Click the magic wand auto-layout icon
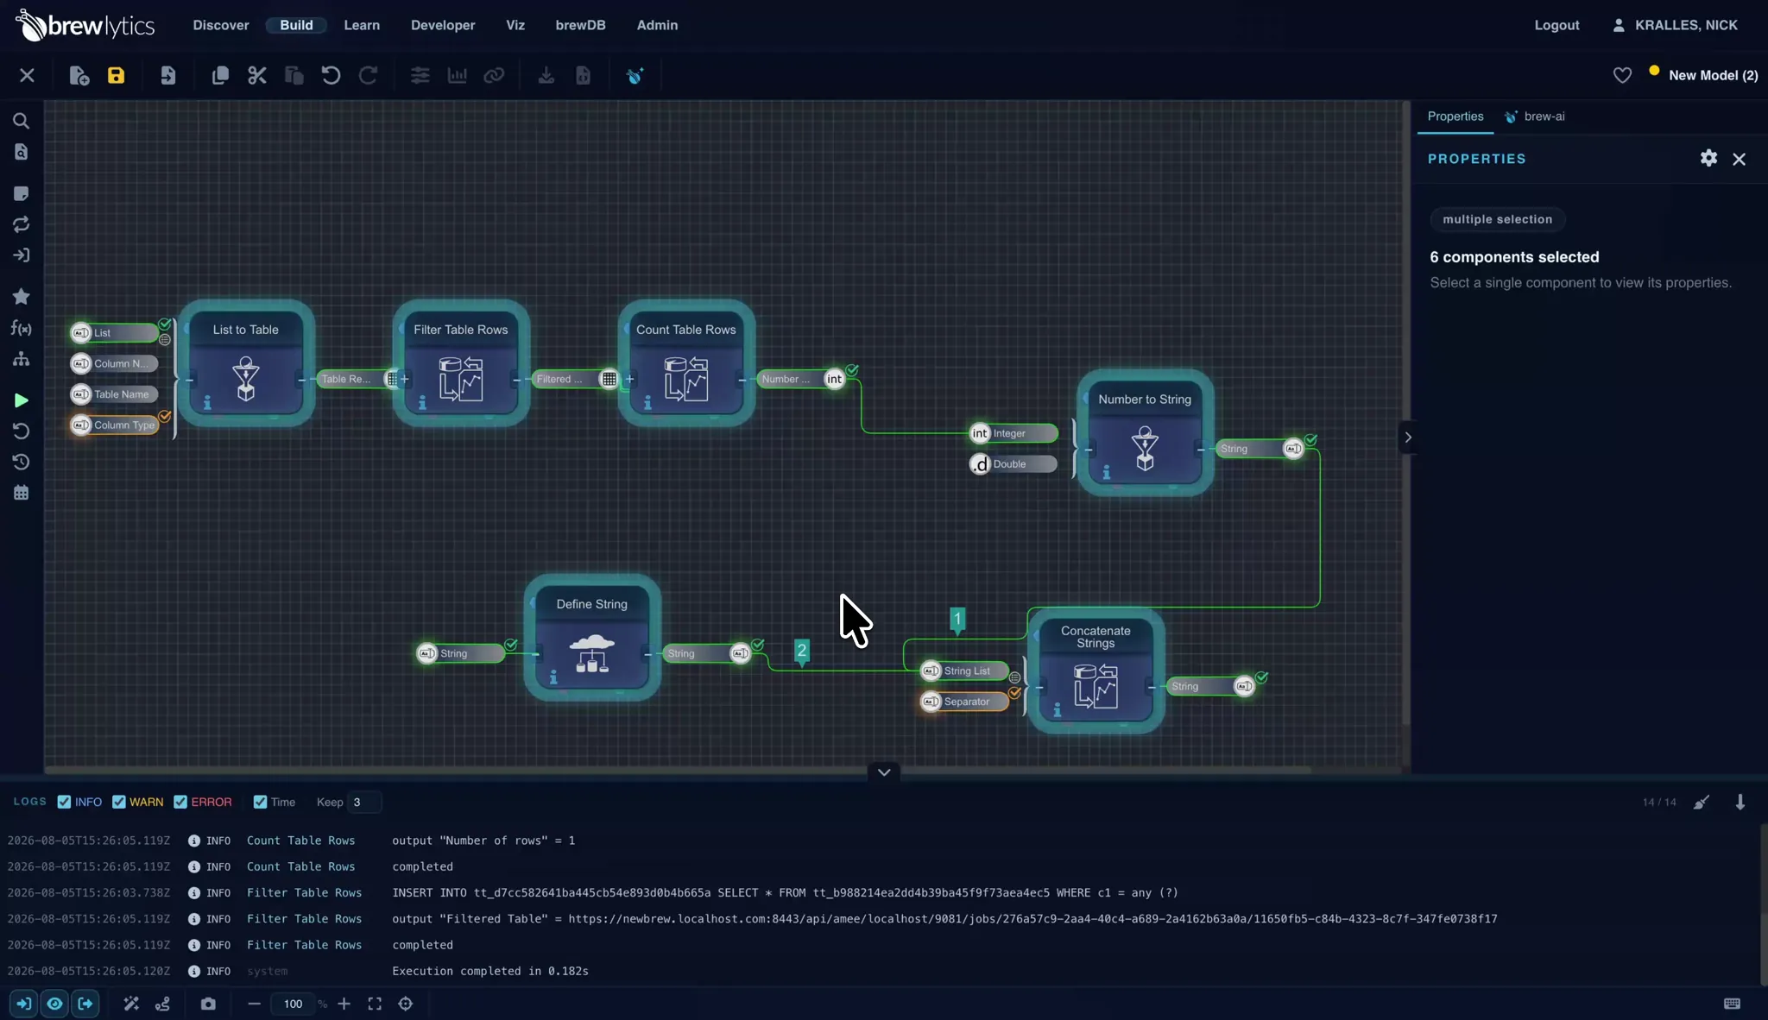 [x=130, y=1004]
